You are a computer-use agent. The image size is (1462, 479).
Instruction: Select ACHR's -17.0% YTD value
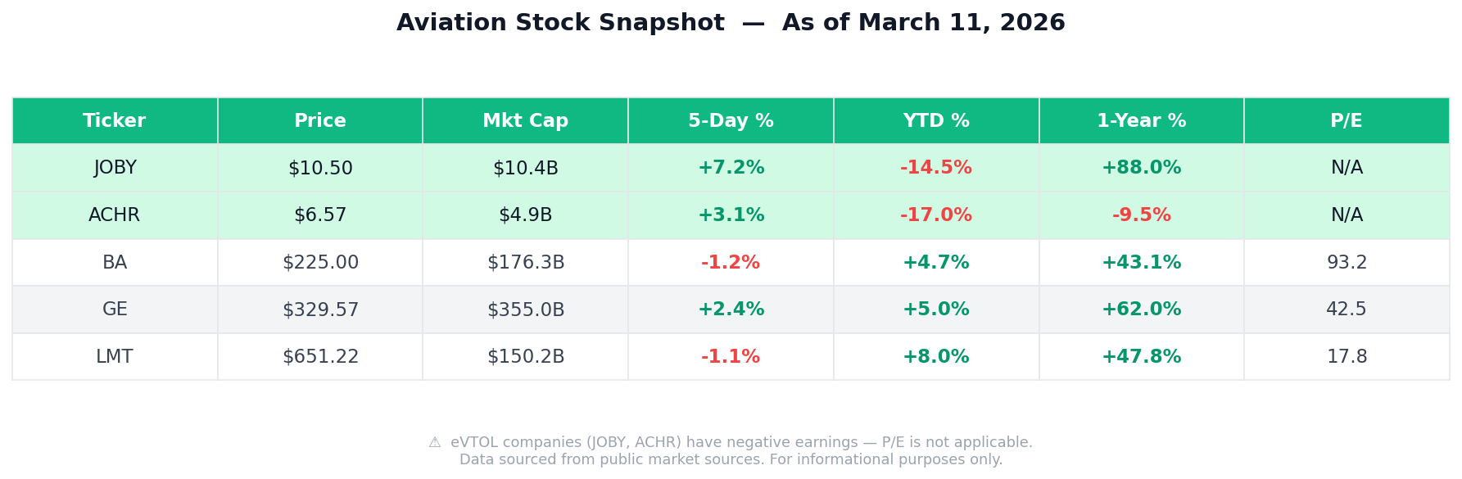coord(936,215)
